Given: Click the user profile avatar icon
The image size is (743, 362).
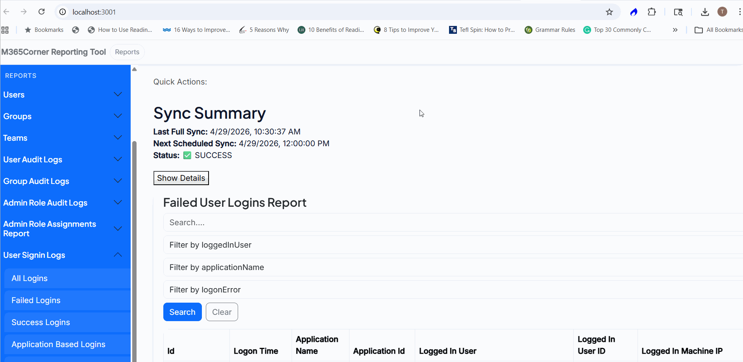Looking at the screenshot, I should (x=722, y=12).
